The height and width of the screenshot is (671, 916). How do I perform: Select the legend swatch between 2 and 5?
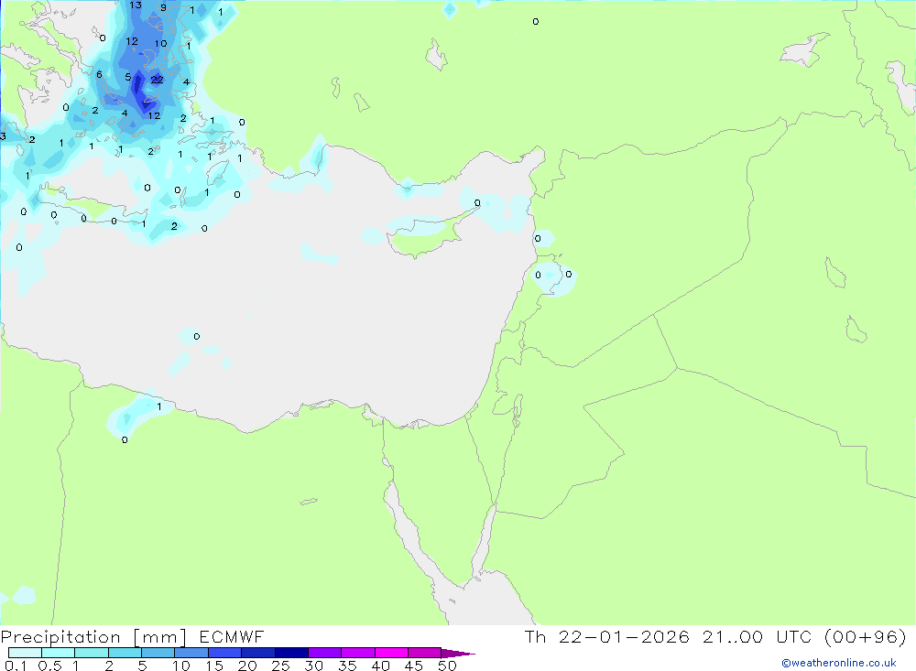125,653
